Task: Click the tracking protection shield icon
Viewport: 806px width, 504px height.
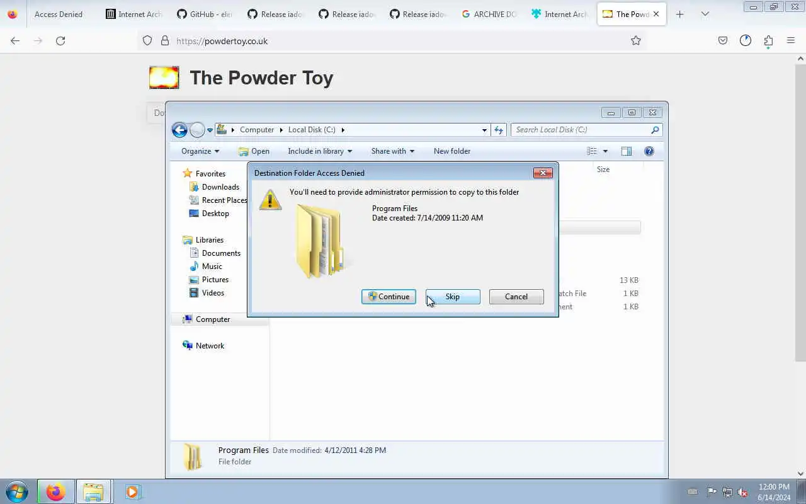Action: (147, 40)
